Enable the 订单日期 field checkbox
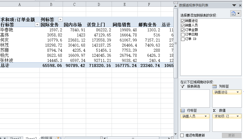Image resolution: width=244 pixels, height=139 pixels. 183,35
